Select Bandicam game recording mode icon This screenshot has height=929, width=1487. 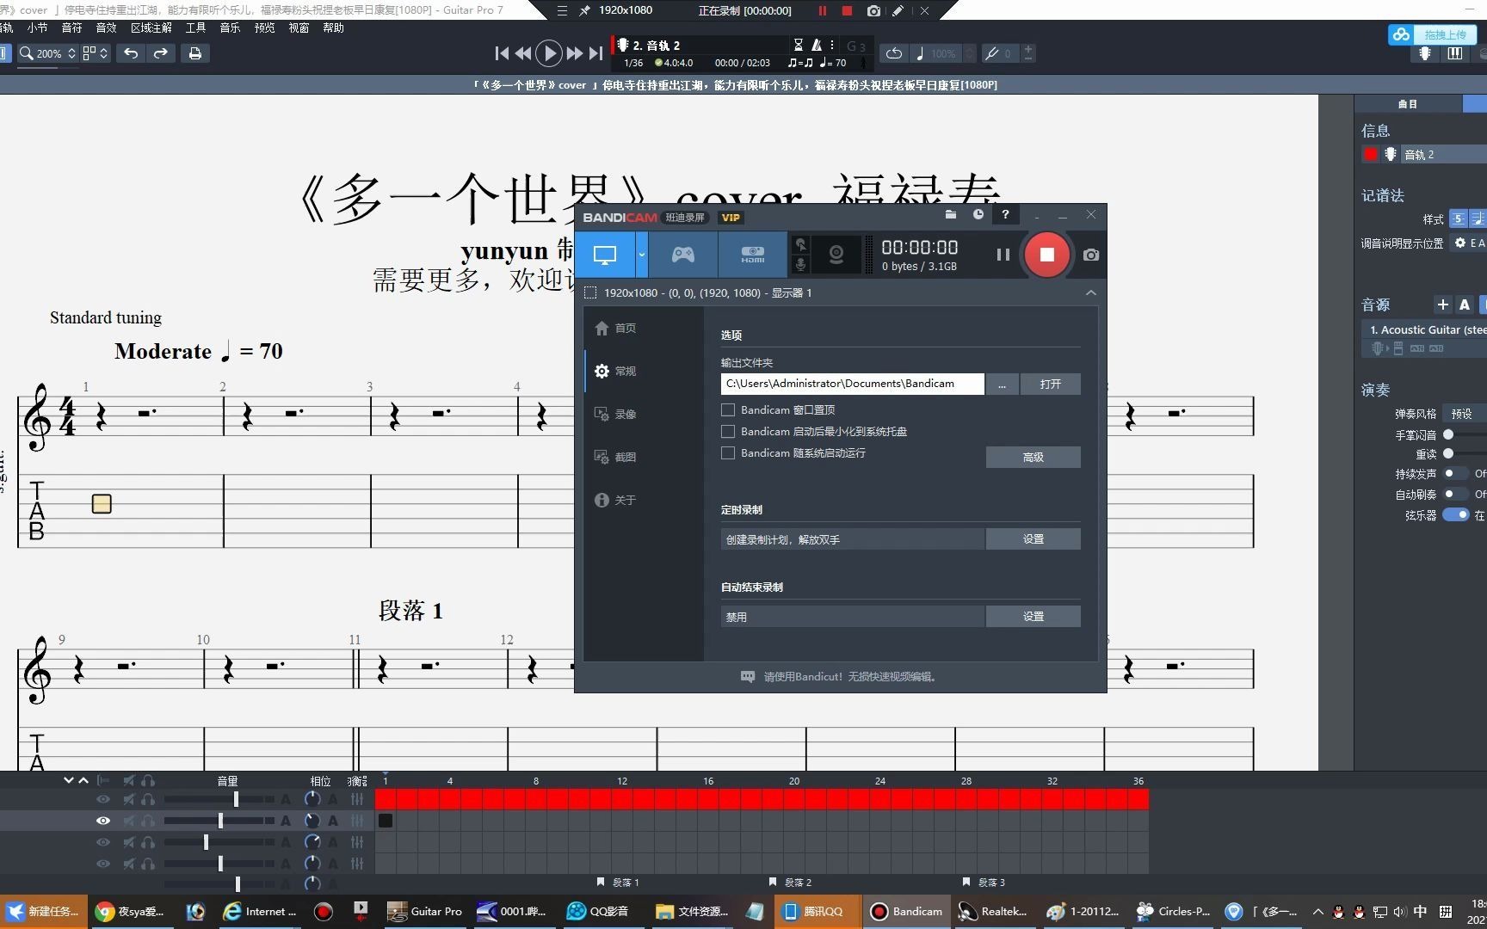pos(683,255)
